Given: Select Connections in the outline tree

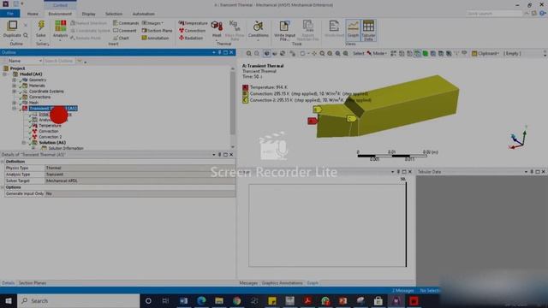Looking at the screenshot, I should tap(40, 97).
